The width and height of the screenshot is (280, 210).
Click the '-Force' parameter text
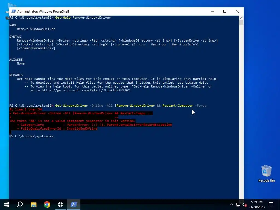click(x=200, y=106)
